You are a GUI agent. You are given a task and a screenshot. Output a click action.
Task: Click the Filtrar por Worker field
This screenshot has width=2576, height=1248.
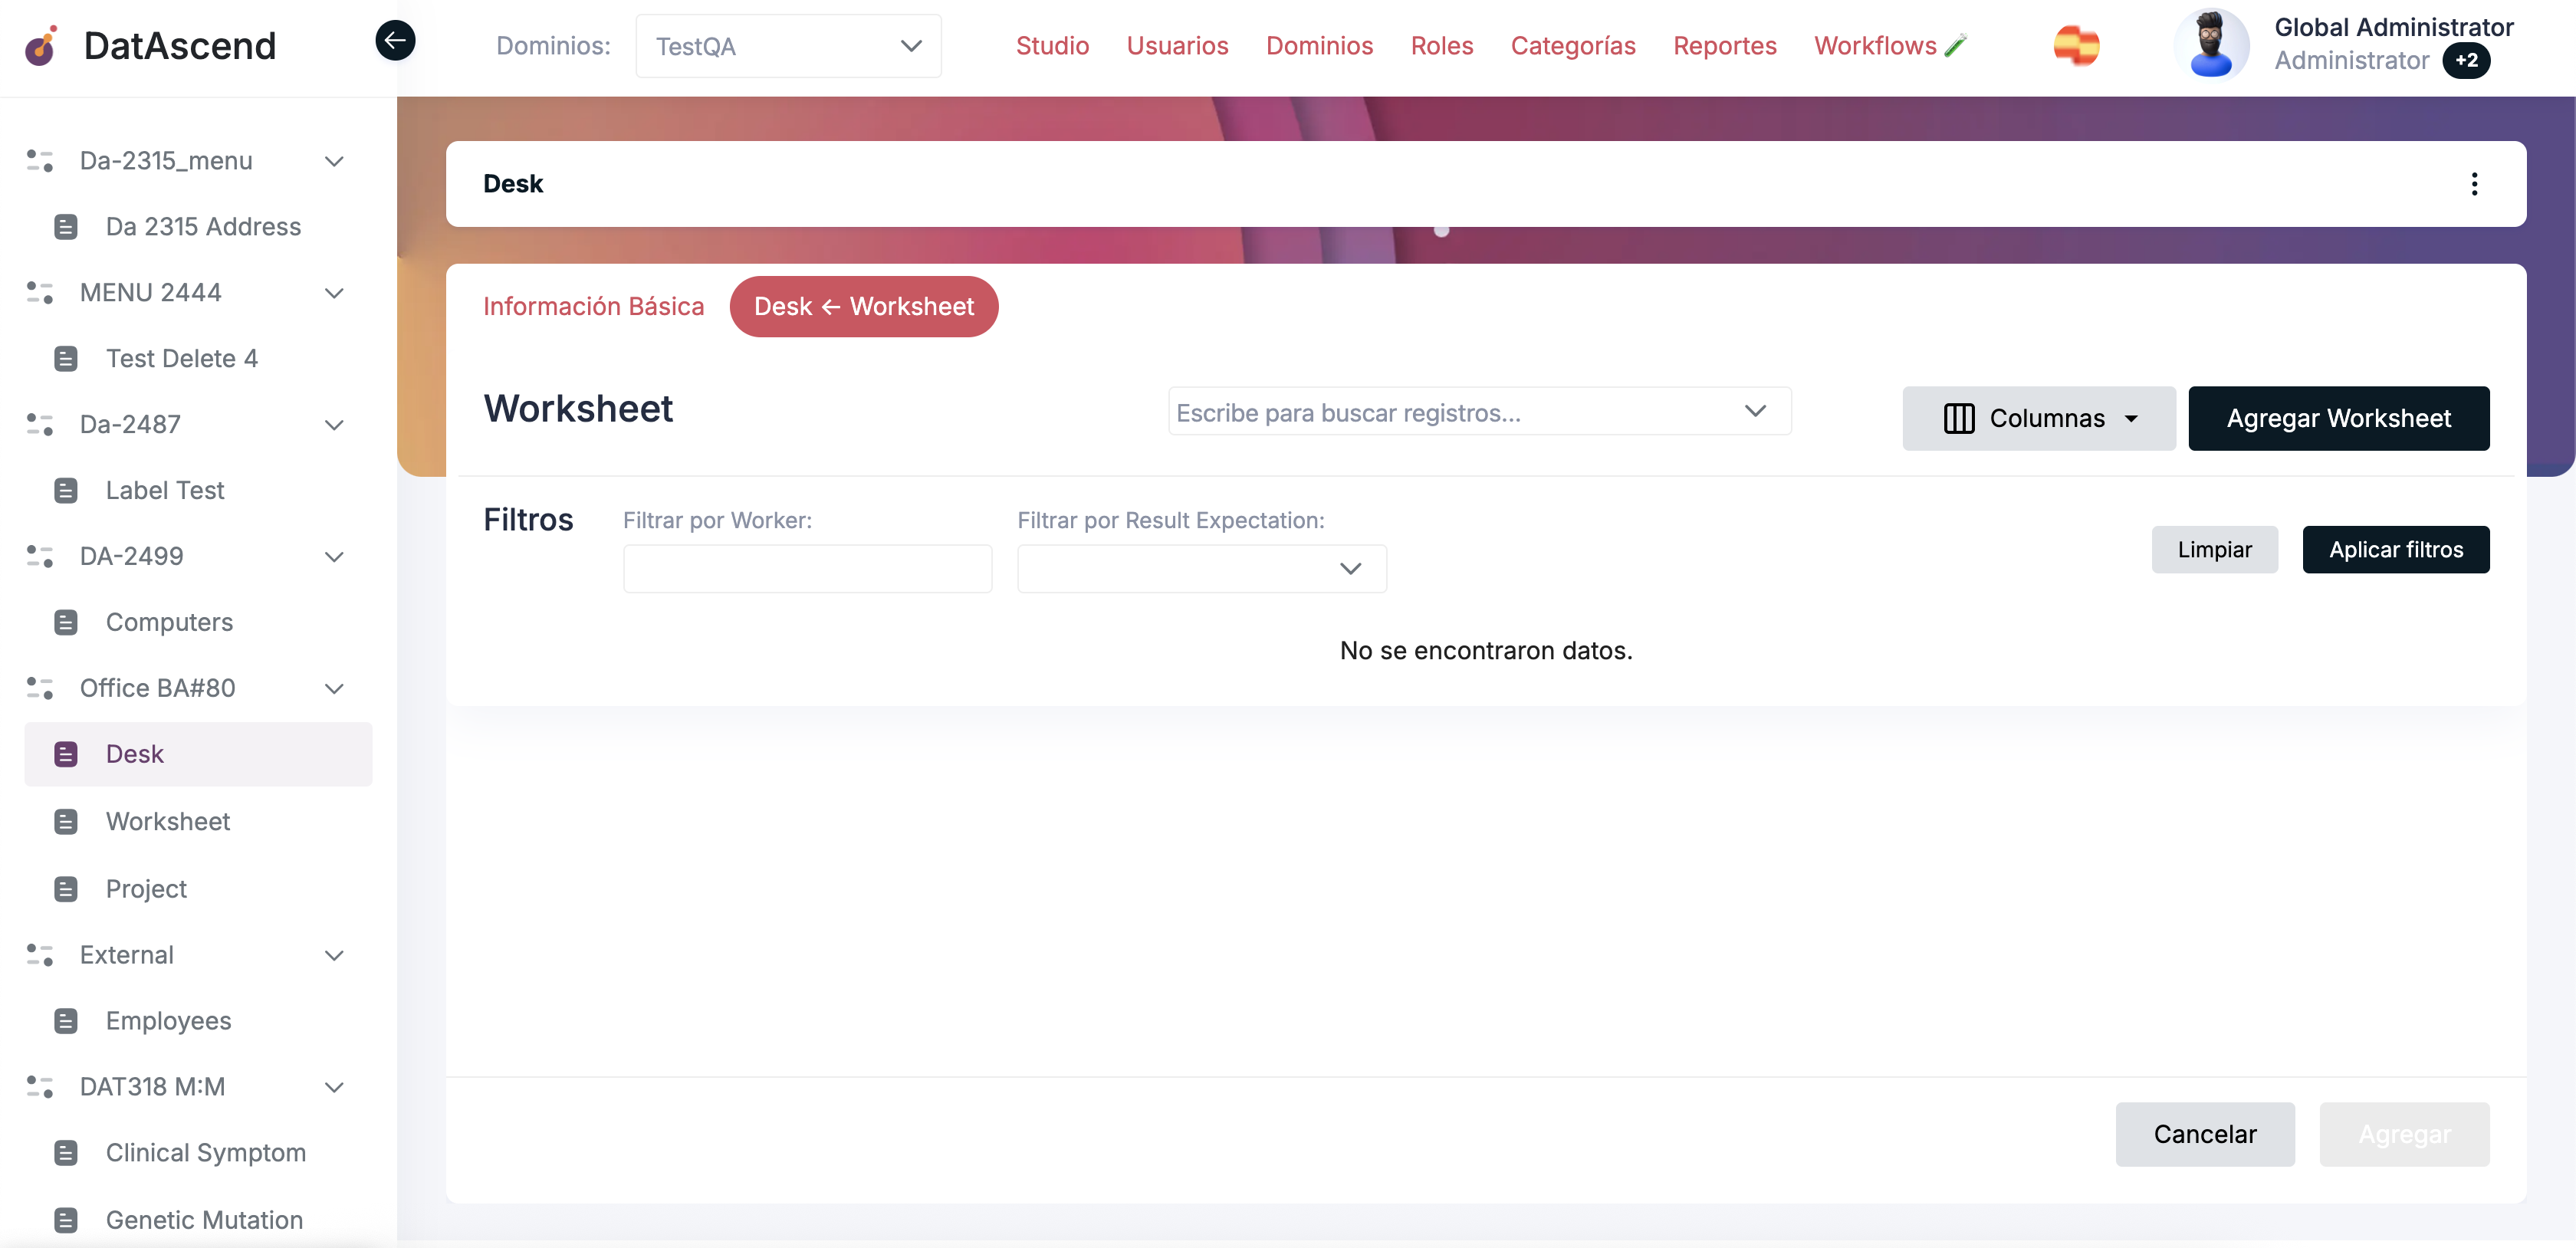(807, 568)
